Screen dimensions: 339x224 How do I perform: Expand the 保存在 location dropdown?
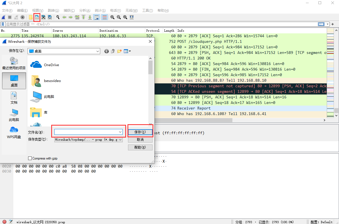97,51
